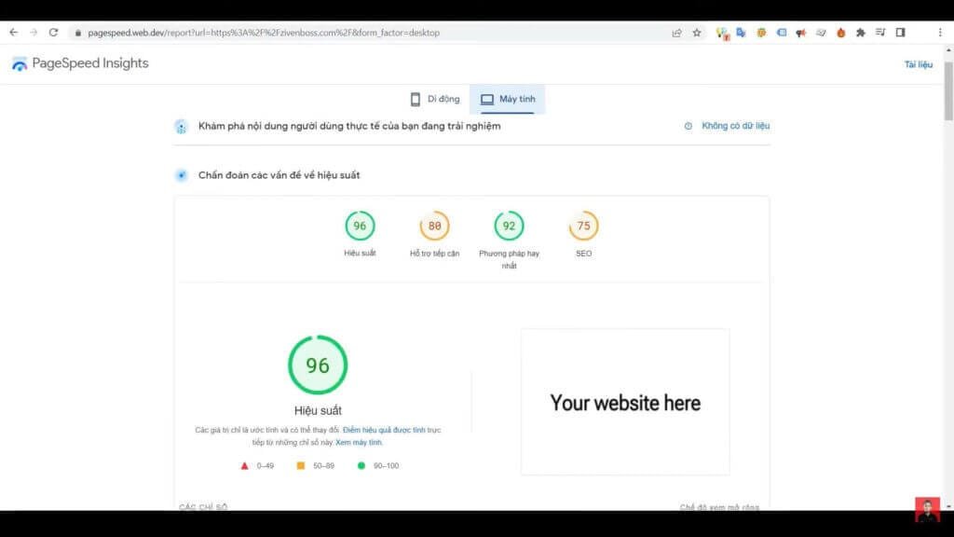Toggle the browser side panel

tap(901, 33)
